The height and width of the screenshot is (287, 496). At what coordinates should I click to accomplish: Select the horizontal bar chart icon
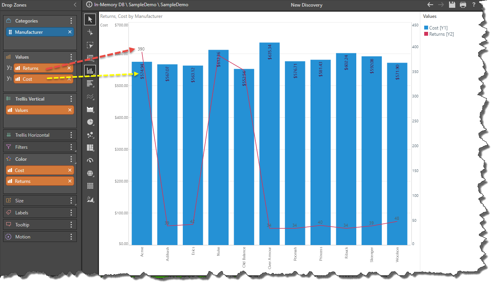90,83
